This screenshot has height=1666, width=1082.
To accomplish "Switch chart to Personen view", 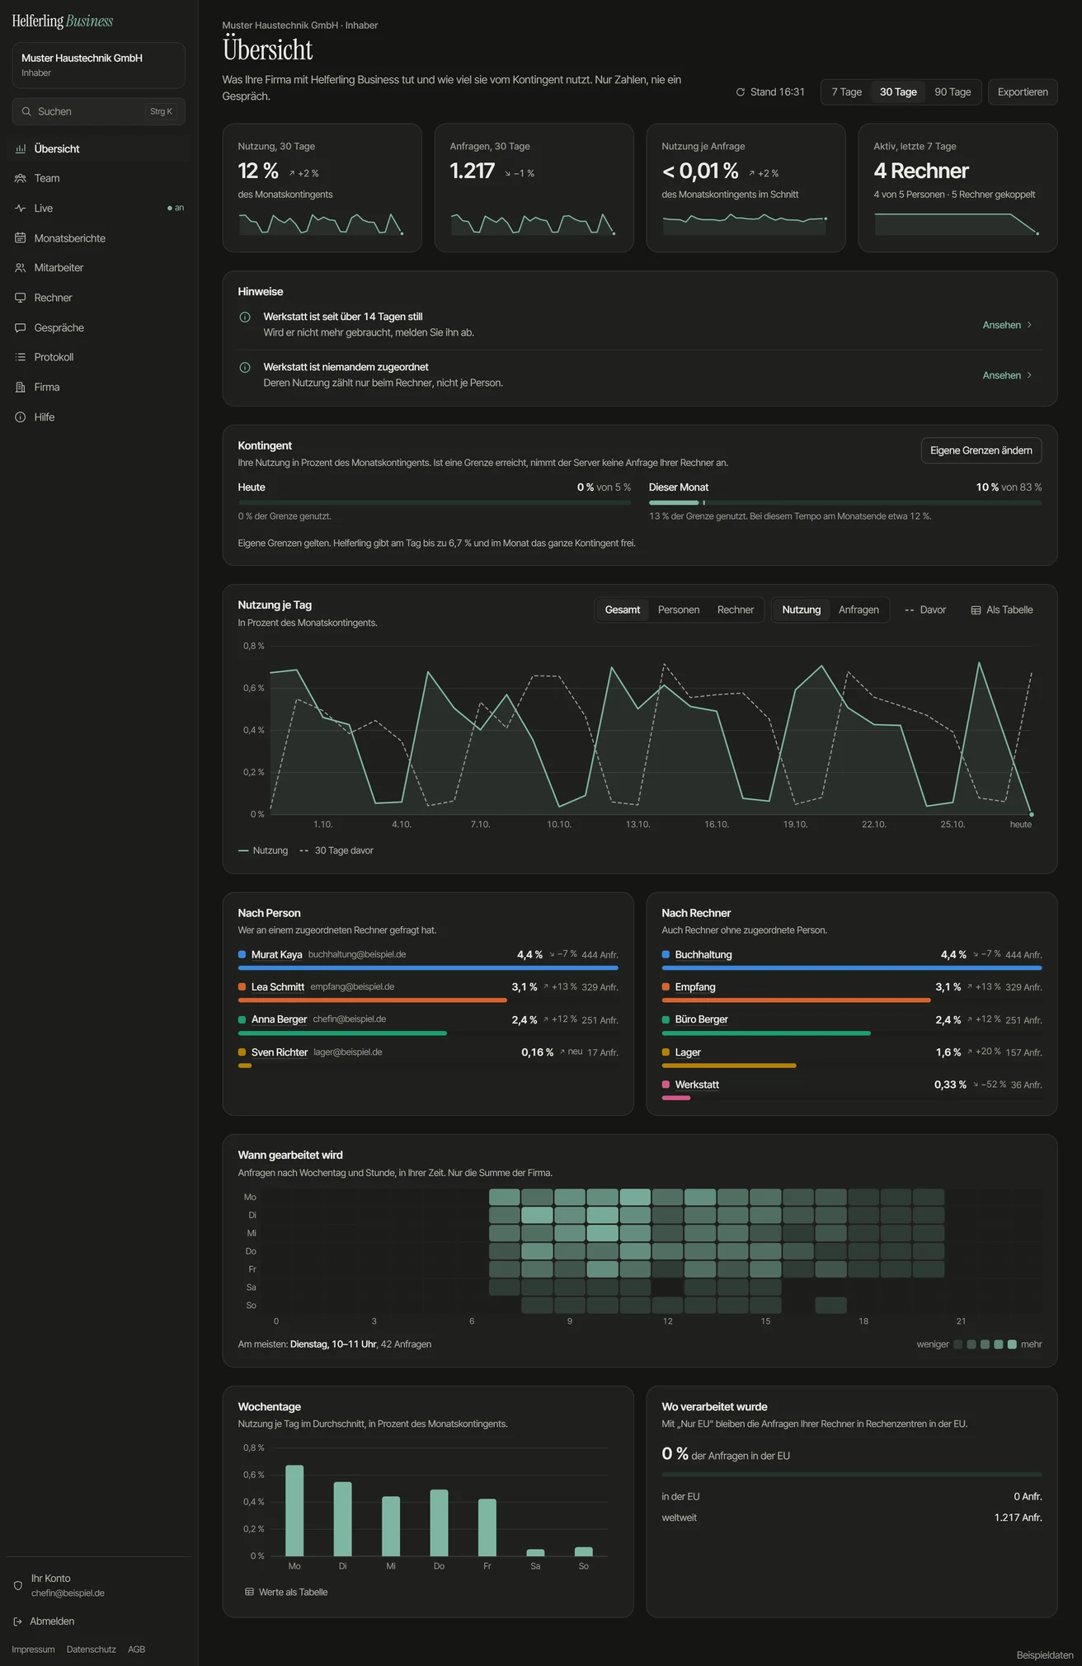I will [x=679, y=610].
